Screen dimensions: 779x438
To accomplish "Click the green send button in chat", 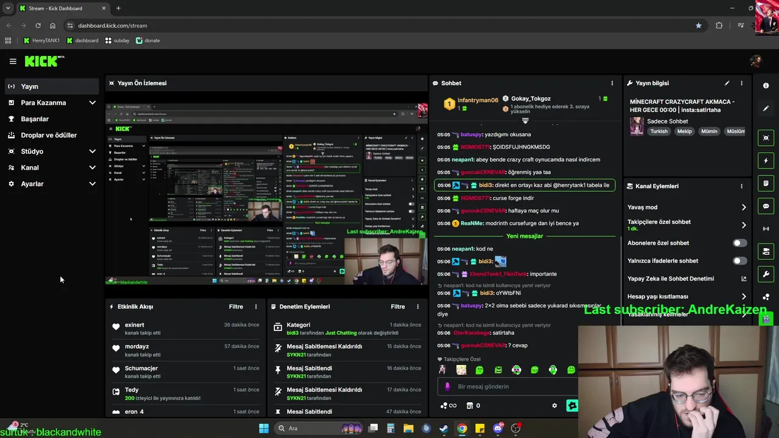I will coord(572,406).
